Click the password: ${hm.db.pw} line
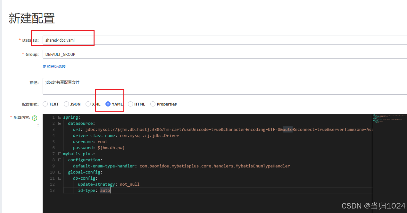 pos(99,148)
